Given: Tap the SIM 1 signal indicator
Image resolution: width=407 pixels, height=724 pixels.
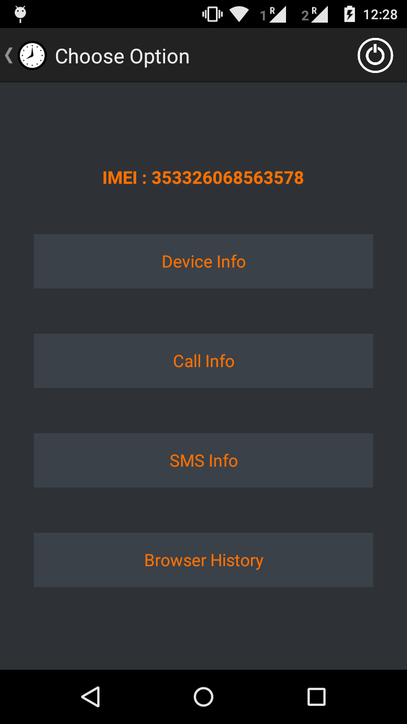Looking at the screenshot, I should (x=274, y=14).
